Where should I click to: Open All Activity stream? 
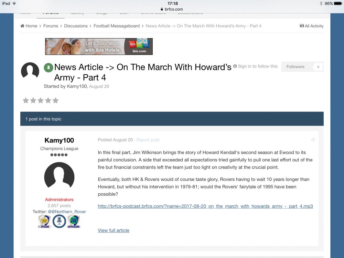[312, 26]
